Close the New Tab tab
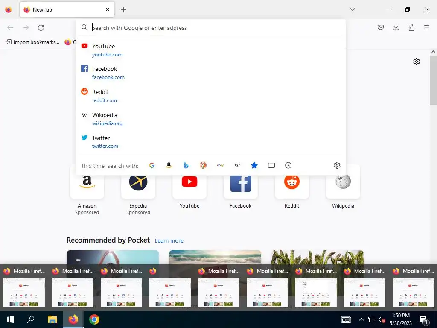The width and height of the screenshot is (437, 328). pyautogui.click(x=108, y=9)
